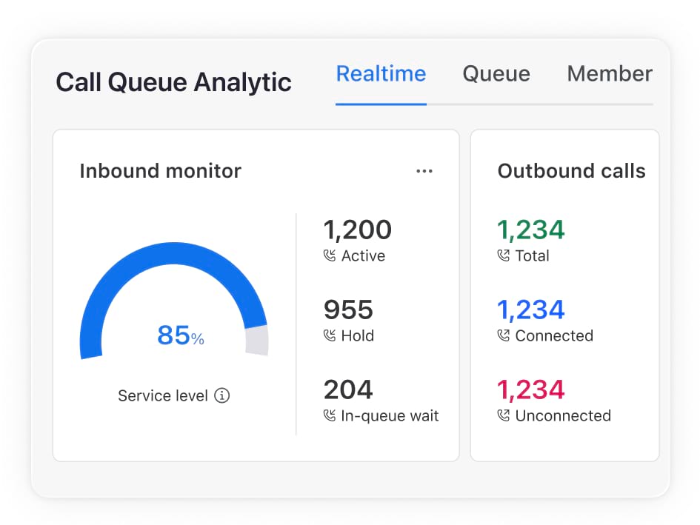Open the Inbound monitor three-dot menu
The height and width of the screenshot is (525, 700).
click(424, 171)
